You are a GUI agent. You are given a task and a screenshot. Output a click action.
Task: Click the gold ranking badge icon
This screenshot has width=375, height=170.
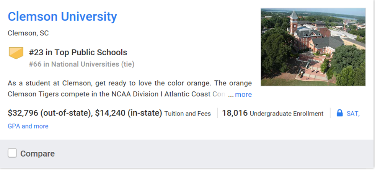(x=16, y=53)
